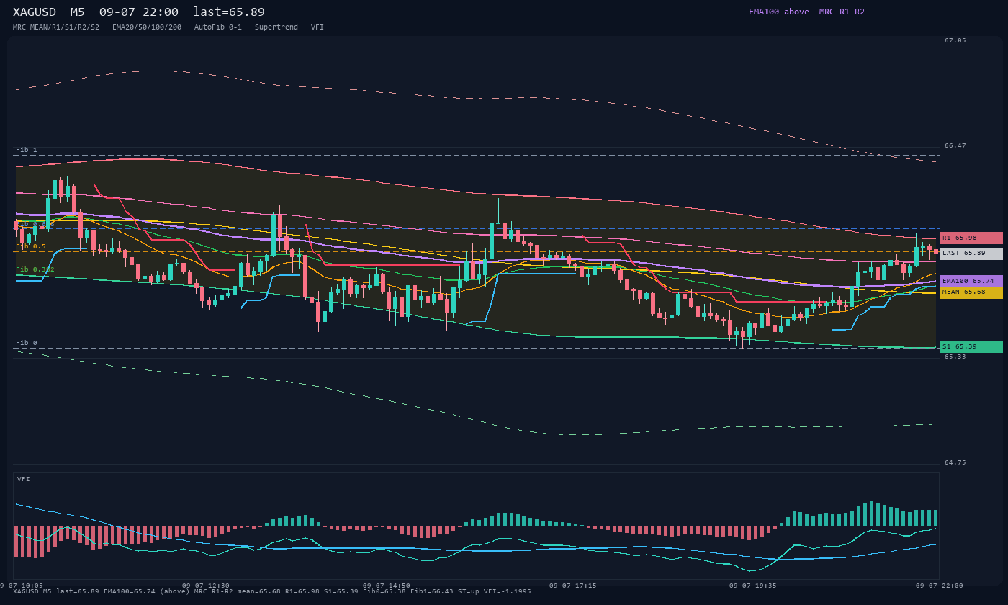Select 'EMA100=65.74' in the bottom status line

pyautogui.click(x=130, y=591)
